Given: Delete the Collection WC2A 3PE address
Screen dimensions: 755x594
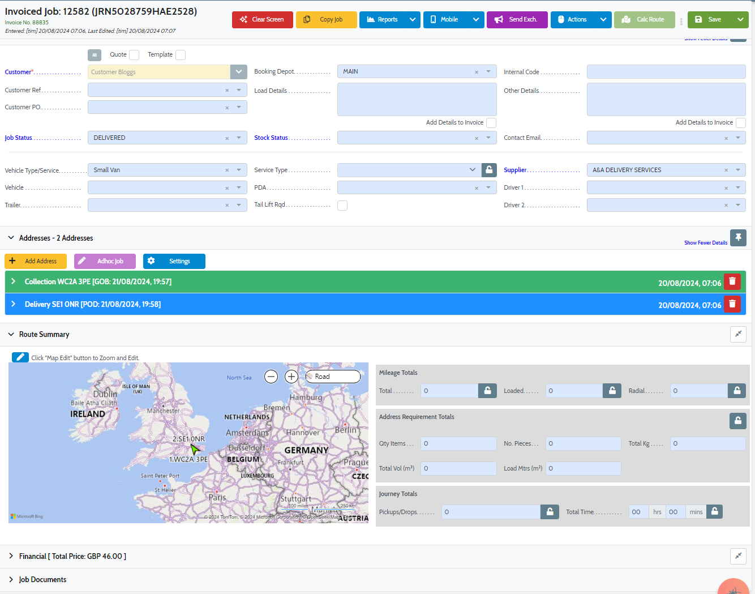Looking at the screenshot, I should (732, 281).
